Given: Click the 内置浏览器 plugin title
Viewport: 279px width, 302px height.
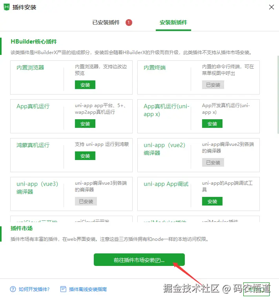Looking at the screenshot, I should click(30, 67).
